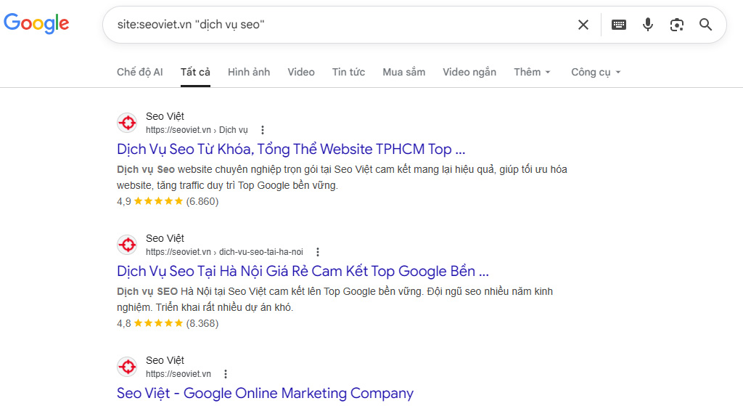
Task: Switch to Hình ảnh tab
Action: 249,72
